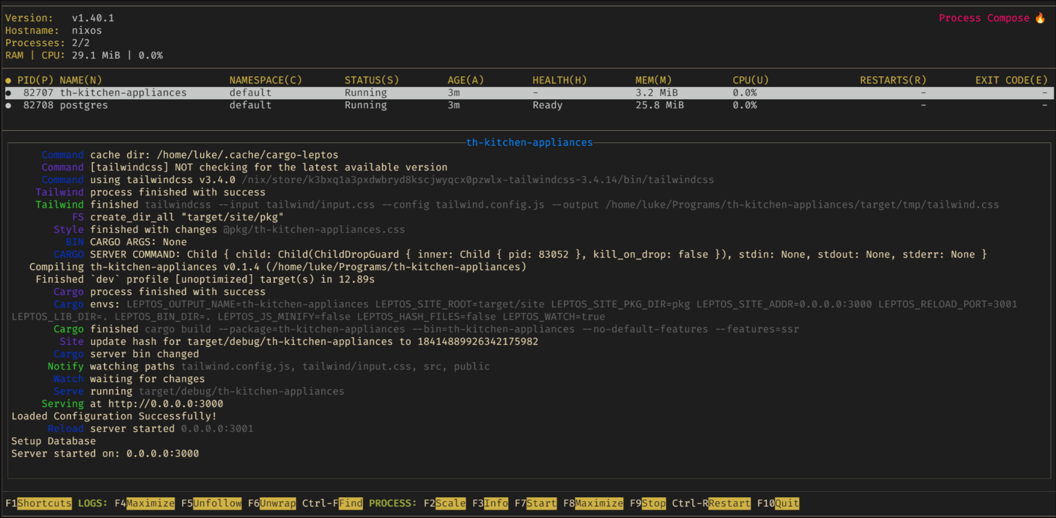Stop the selected process
The height and width of the screenshot is (518, 1056).
653,503
